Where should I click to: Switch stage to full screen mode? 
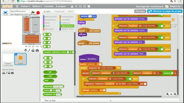click(5, 13)
